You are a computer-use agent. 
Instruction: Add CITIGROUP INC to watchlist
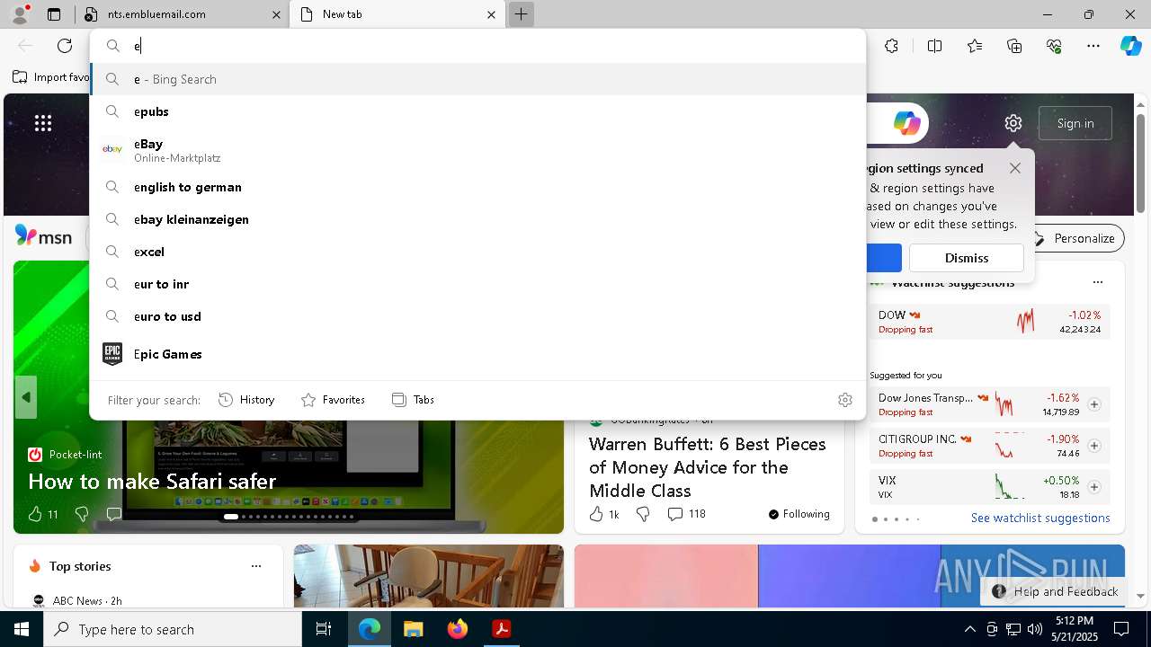click(x=1094, y=446)
